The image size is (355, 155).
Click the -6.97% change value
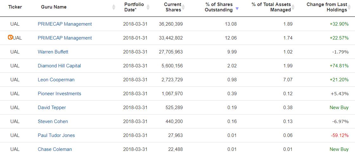tap(340, 121)
